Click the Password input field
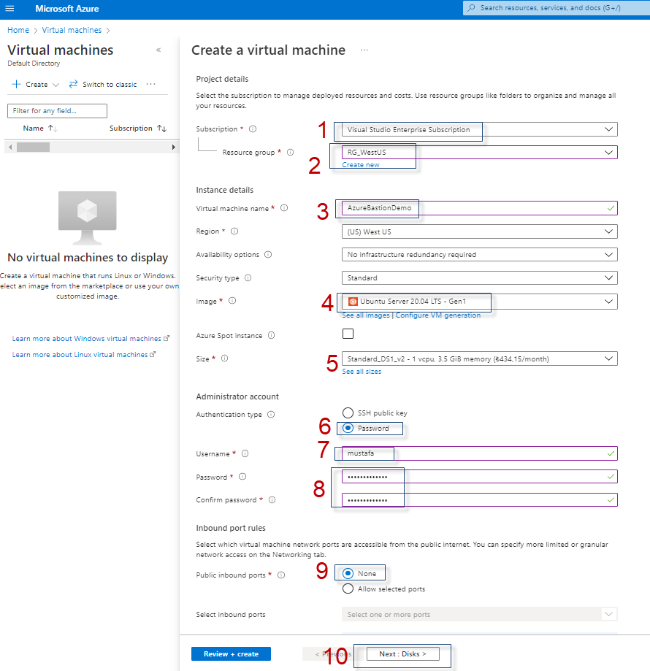This screenshot has height=671, width=650. click(480, 476)
